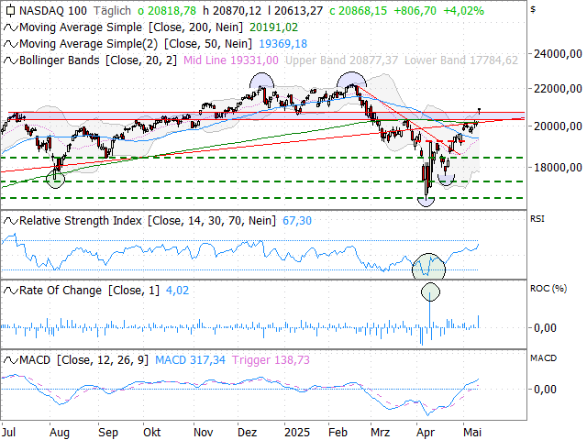Click the MACD panel axis label on the right
587x440 pixels.
click(543, 358)
